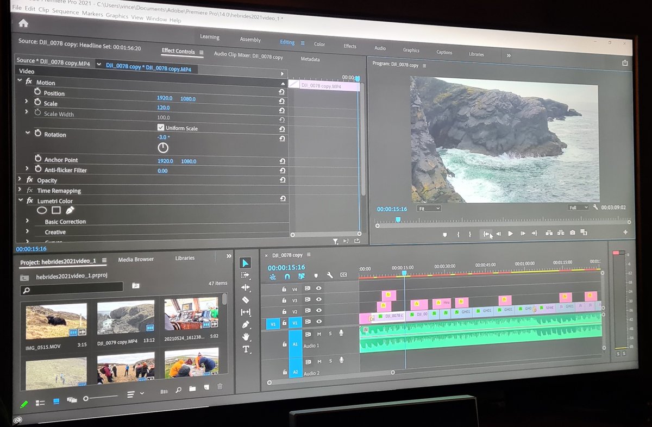Select the Hand tool
The width and height of the screenshot is (652, 427).
246,337
